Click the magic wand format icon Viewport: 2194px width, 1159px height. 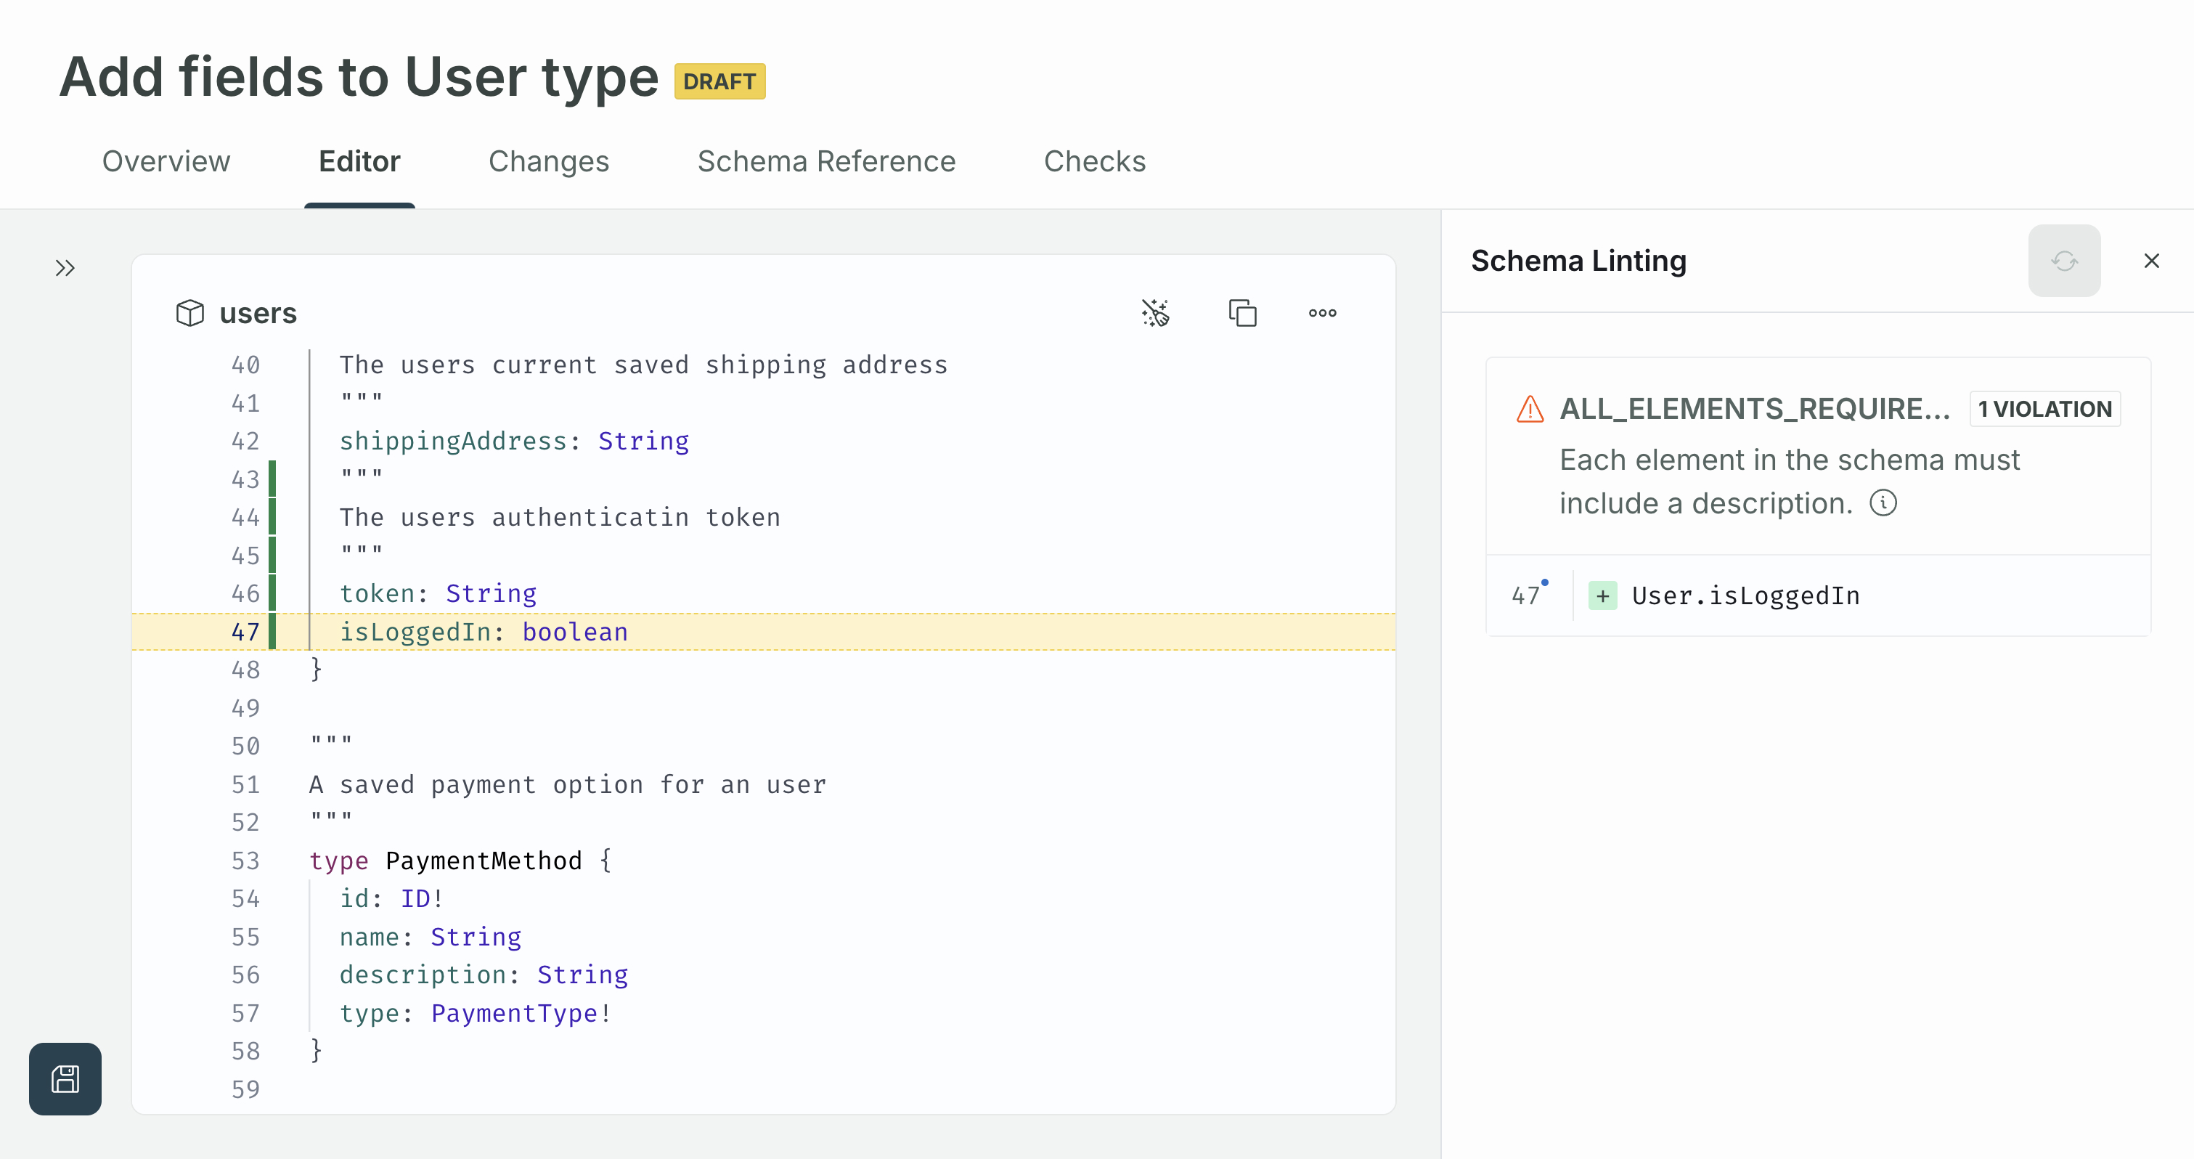1156,313
